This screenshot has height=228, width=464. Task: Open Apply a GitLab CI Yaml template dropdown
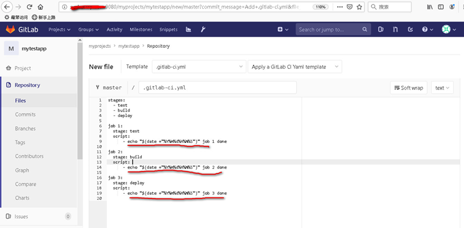(295, 67)
